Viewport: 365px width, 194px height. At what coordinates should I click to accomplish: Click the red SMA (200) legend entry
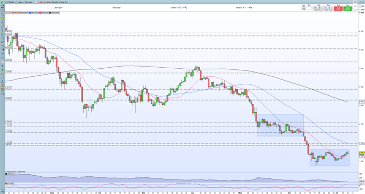pos(24,12)
